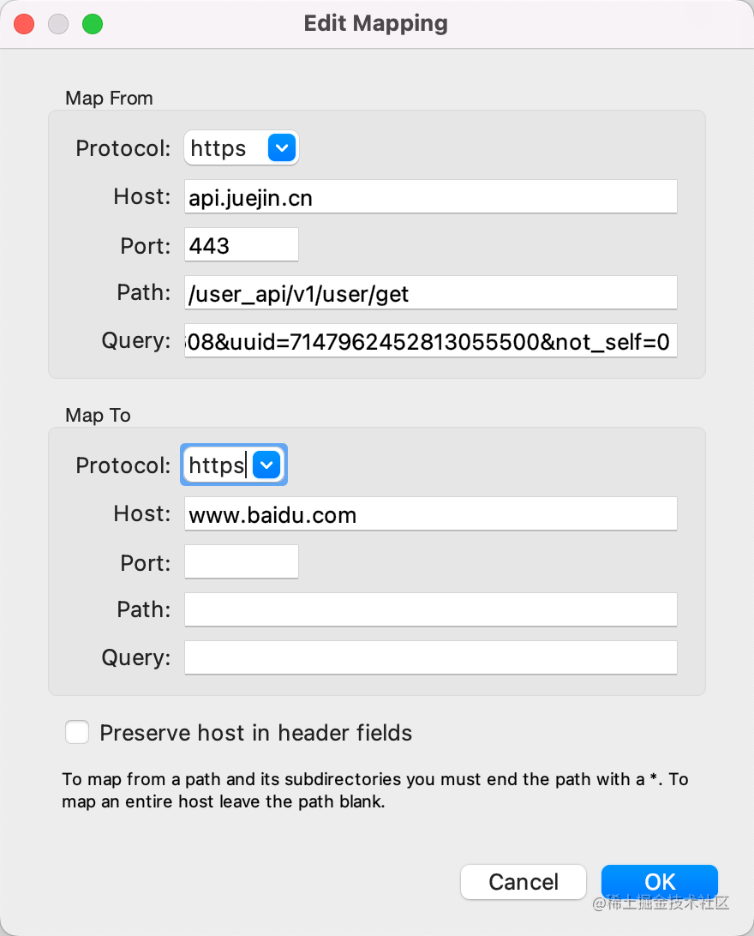The height and width of the screenshot is (936, 754).
Task: Click the Edit Mapping title bar
Action: pyautogui.click(x=376, y=23)
